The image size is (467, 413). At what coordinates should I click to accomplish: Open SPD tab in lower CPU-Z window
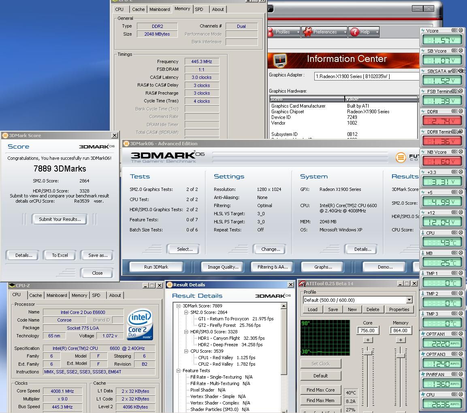click(96, 295)
